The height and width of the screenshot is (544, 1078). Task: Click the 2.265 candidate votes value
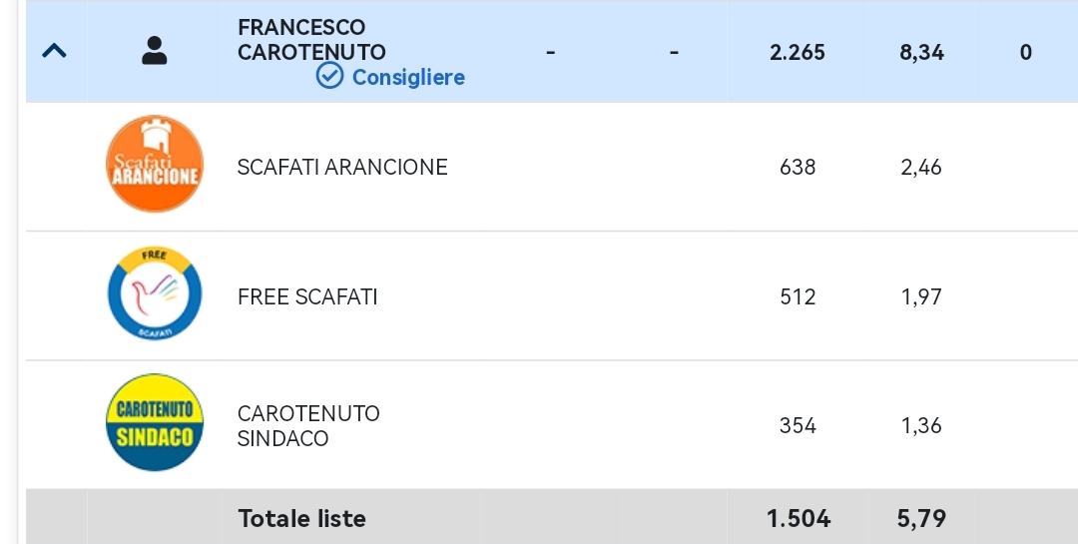[x=798, y=52]
